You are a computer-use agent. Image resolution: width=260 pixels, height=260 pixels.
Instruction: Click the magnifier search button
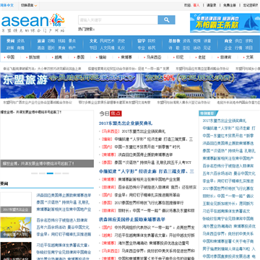tap(166, 20)
